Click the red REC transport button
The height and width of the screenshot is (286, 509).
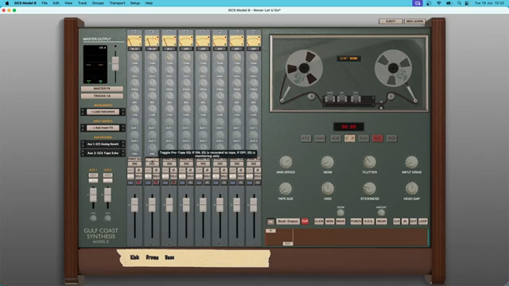(378, 138)
